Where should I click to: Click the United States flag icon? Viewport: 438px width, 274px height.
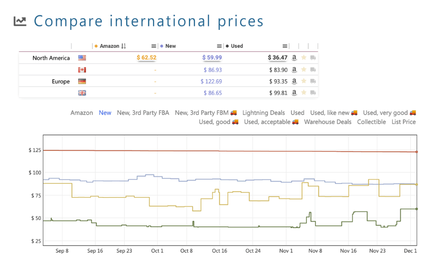click(82, 58)
